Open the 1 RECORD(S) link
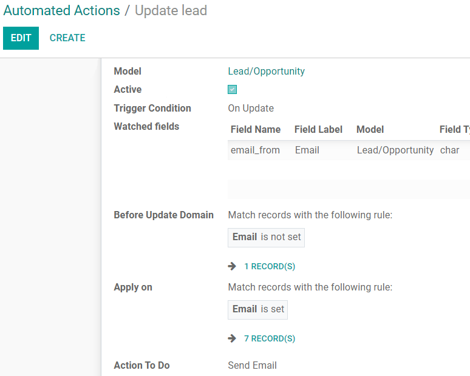The height and width of the screenshot is (376, 470). tap(270, 266)
